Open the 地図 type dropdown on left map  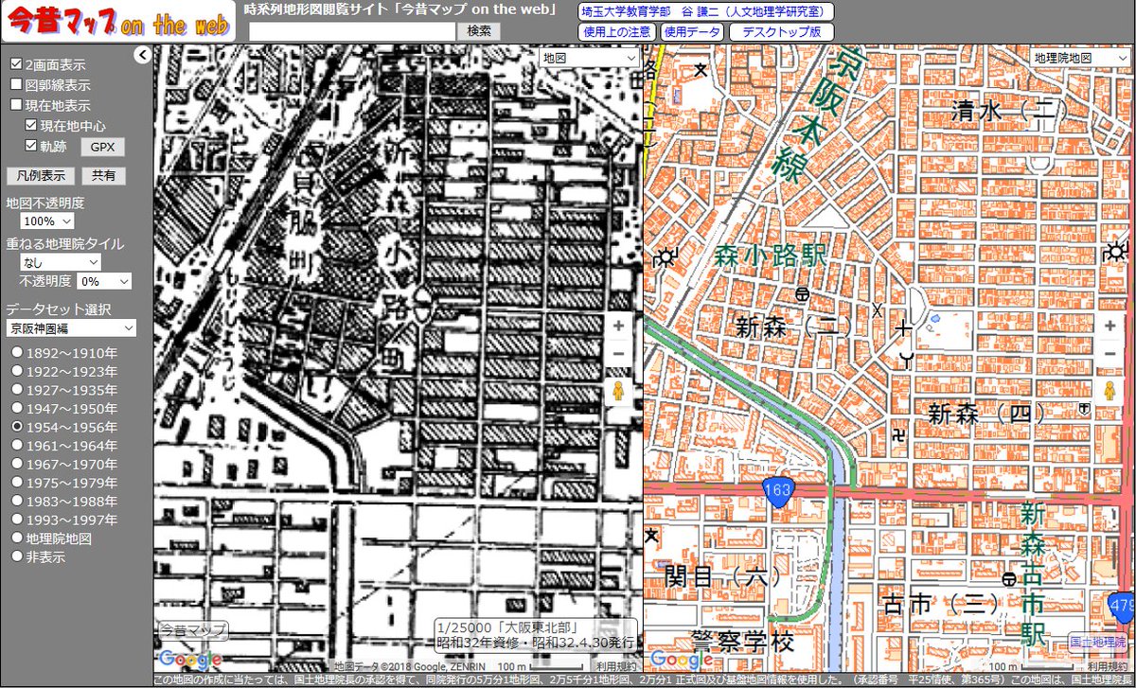click(x=590, y=58)
